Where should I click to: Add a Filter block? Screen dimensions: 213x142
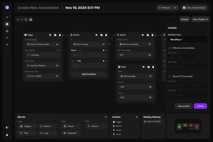tap(27, 133)
